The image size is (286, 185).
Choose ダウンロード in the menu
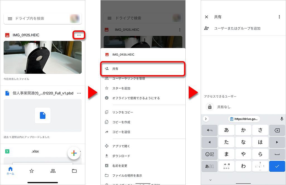(x=143, y=156)
